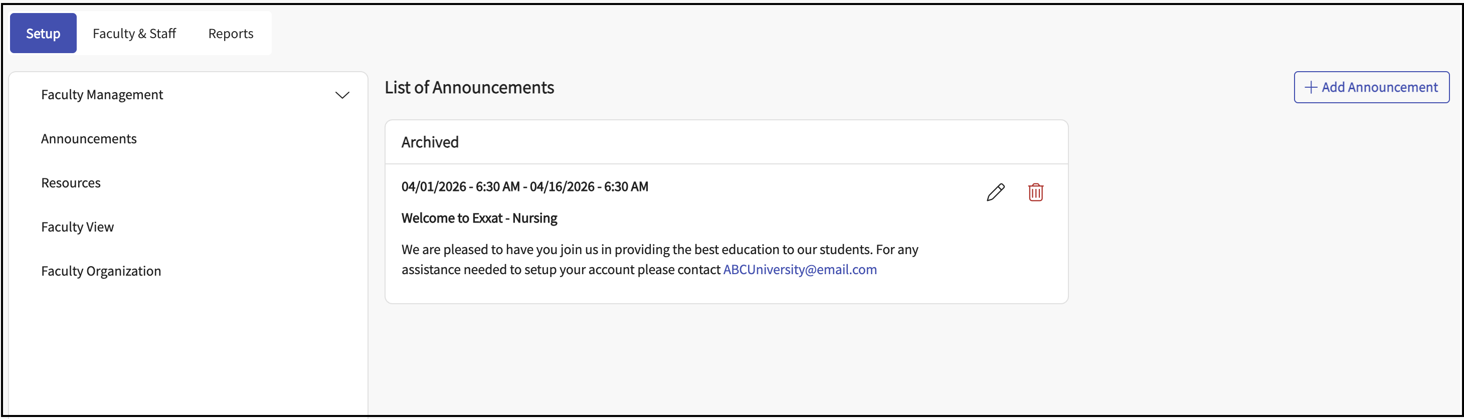This screenshot has height=419, width=1464.
Task: Open the Faculty & Staff tab
Action: 134,34
